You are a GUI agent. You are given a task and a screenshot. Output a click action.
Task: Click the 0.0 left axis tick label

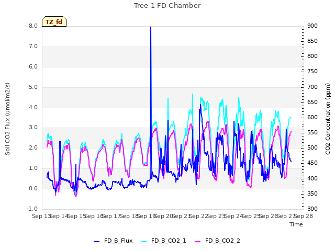point(33,188)
